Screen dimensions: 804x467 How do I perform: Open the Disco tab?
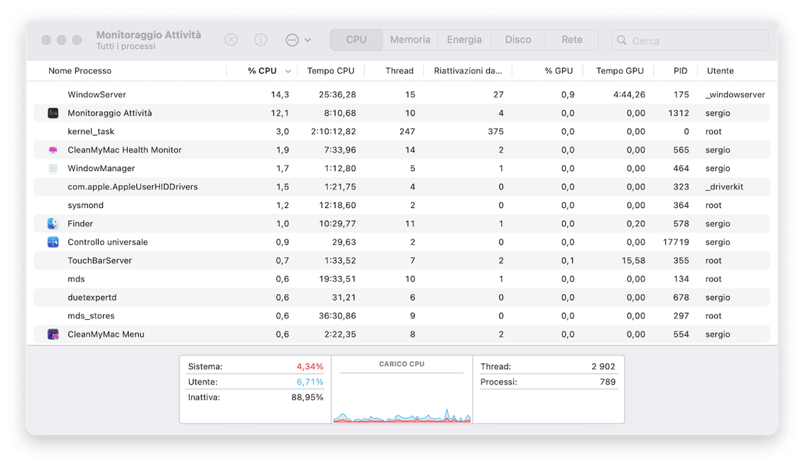coord(518,40)
